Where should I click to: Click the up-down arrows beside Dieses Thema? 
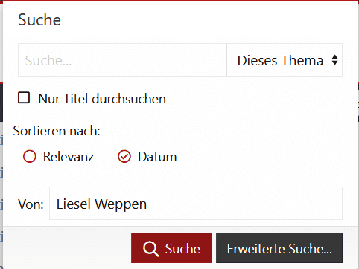coord(334,60)
